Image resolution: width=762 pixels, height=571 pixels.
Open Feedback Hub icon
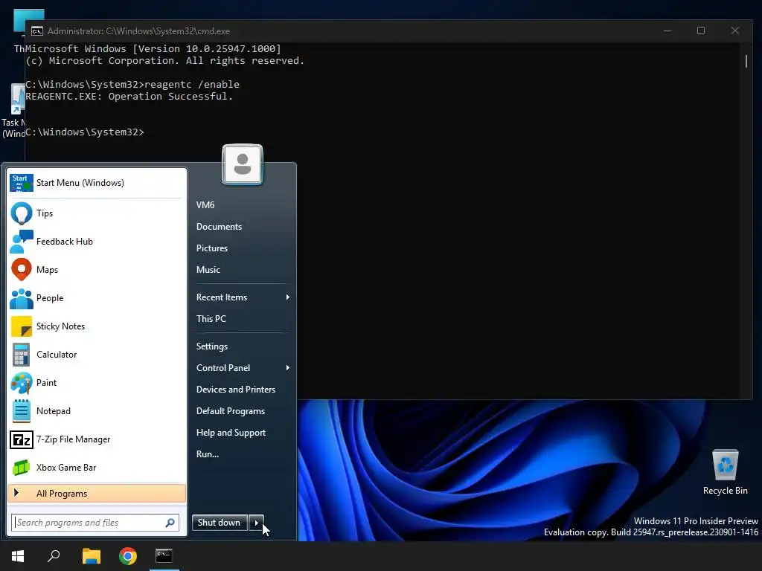[22, 242]
